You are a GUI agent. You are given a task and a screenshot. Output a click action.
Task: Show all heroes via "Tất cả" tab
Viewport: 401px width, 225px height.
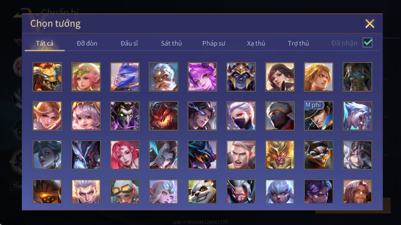[45, 43]
